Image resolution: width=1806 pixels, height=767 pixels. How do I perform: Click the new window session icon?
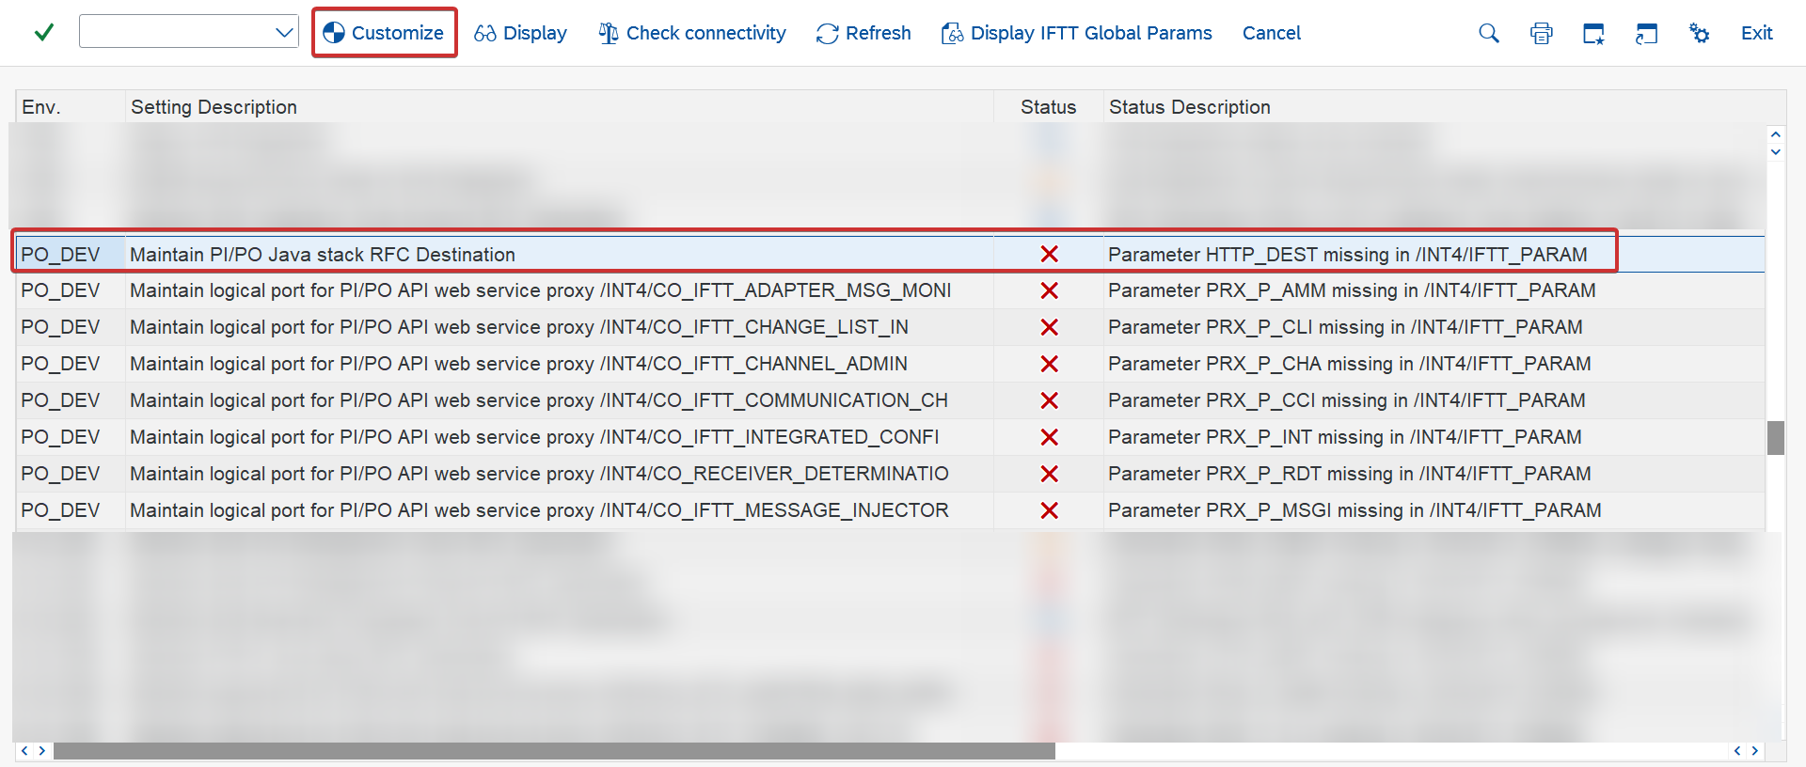point(1593,34)
